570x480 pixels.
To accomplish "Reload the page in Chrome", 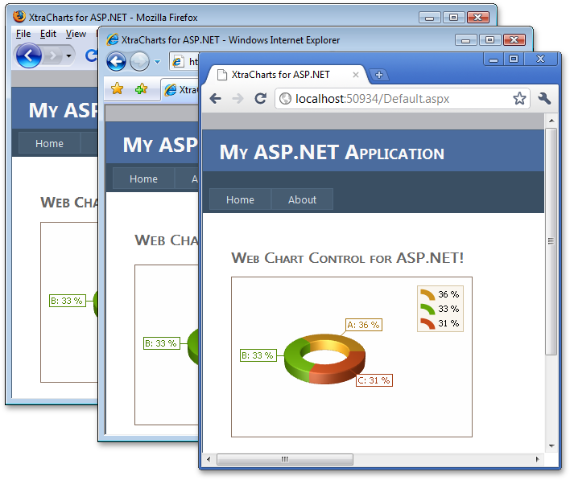I will pos(260,98).
